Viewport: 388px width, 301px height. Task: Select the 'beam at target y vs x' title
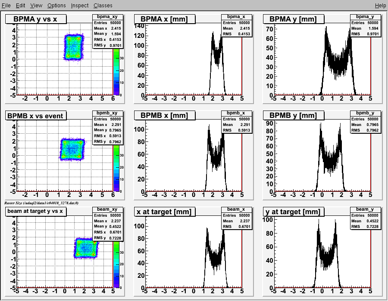tap(36, 212)
